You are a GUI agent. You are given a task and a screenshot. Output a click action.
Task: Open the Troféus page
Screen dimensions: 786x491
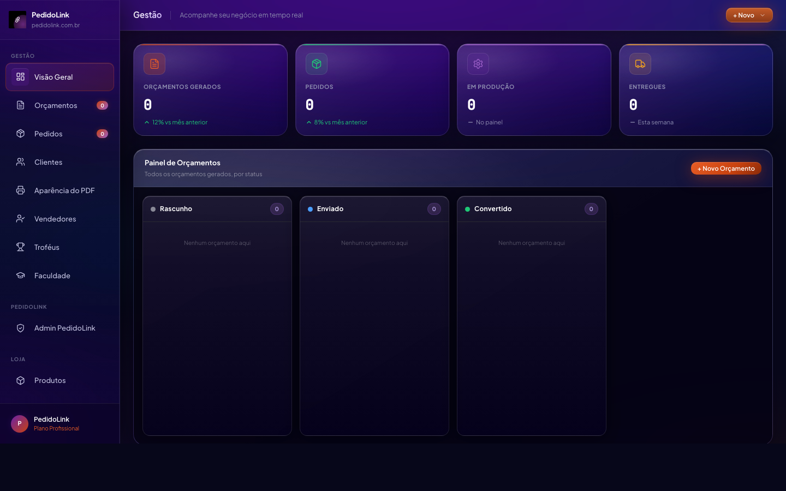pyautogui.click(x=59, y=247)
